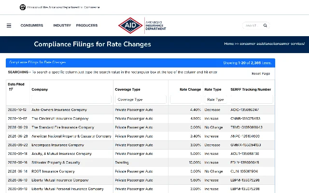Open the Producers menu
The width and height of the screenshot is (309, 193).
[x=87, y=26]
